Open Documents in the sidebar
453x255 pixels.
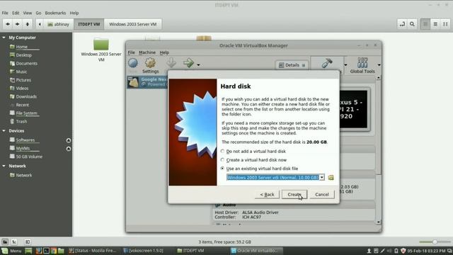[27, 63]
